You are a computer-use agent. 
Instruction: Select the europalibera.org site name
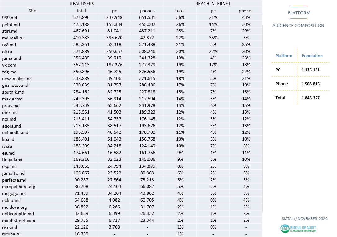[x=19, y=187]
